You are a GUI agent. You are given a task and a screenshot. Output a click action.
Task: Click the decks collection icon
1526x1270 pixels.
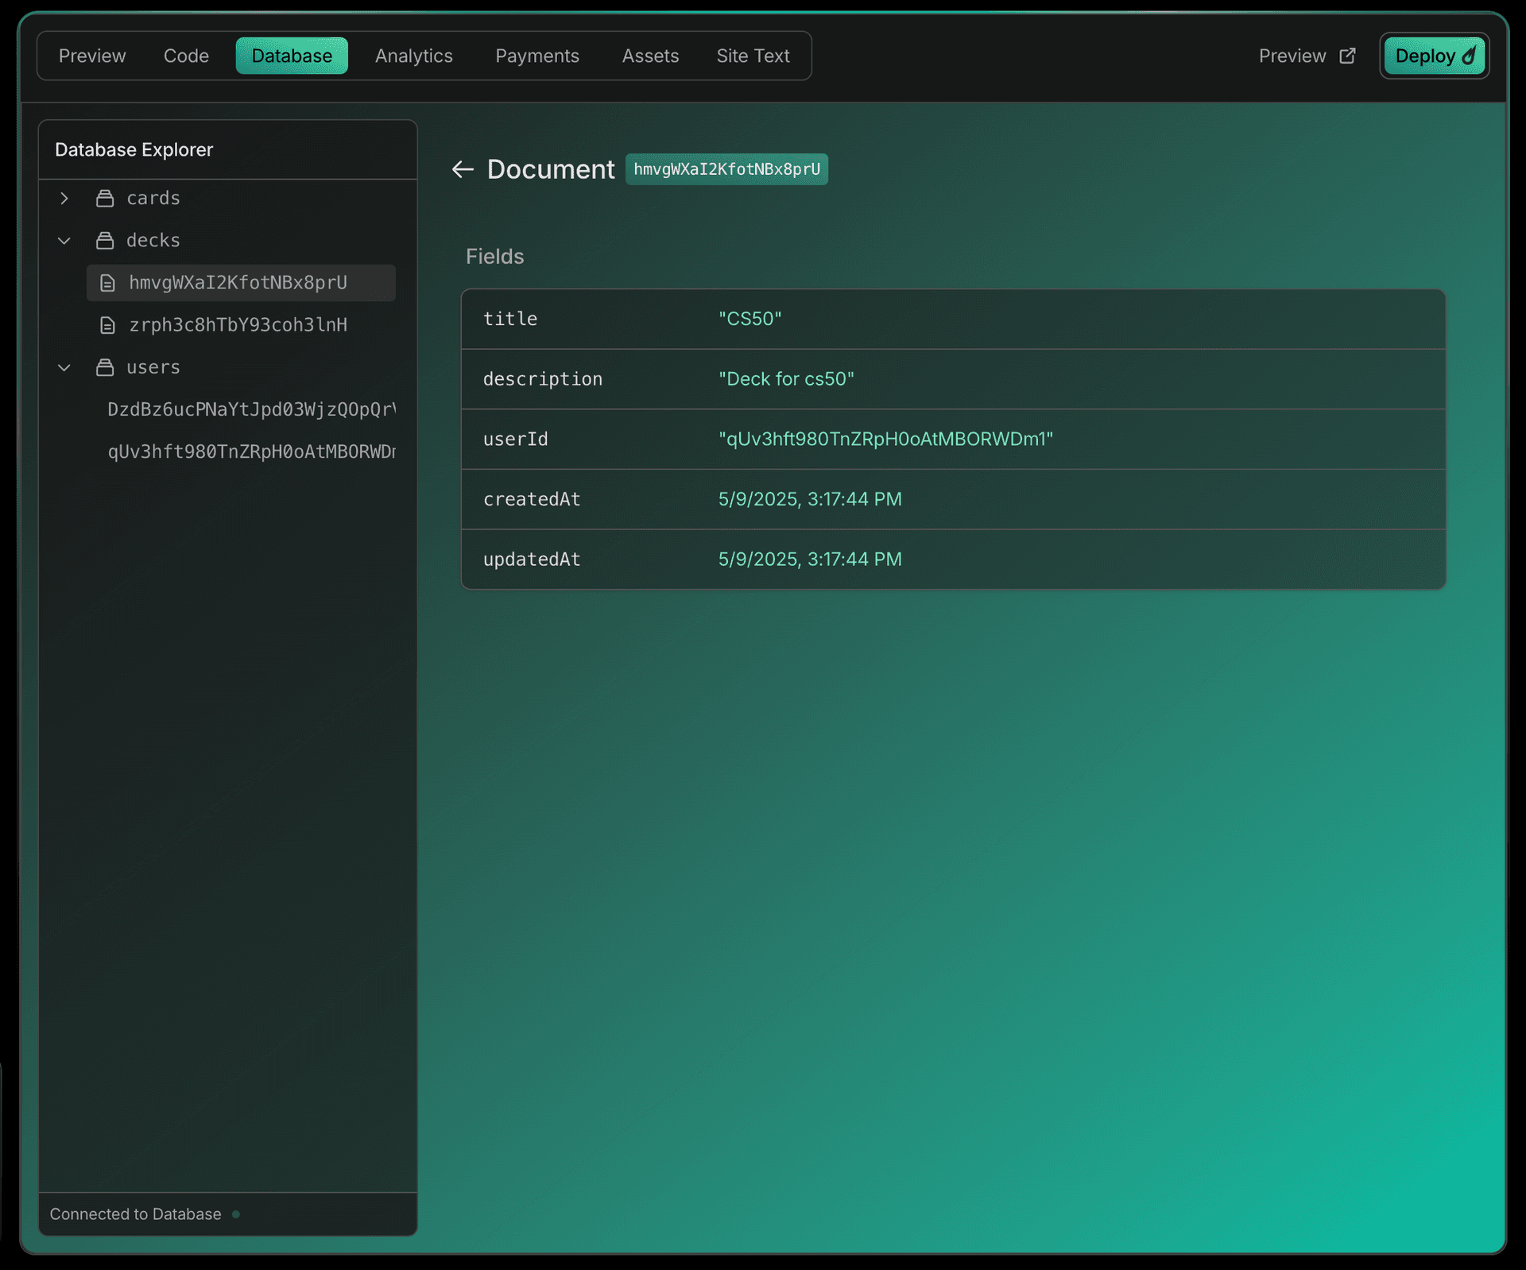[x=105, y=240]
